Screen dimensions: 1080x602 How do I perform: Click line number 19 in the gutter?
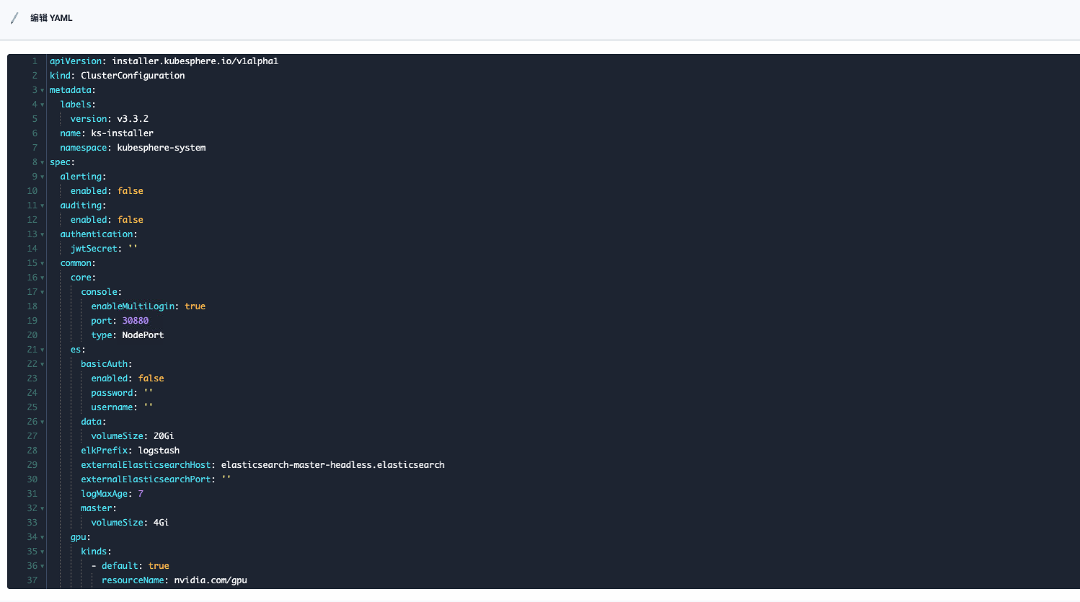click(x=32, y=321)
